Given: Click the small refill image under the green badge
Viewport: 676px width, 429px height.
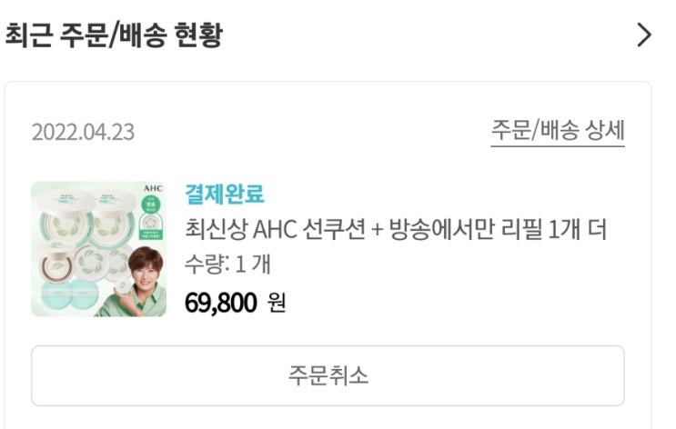Looking at the screenshot, I should coord(151,224).
